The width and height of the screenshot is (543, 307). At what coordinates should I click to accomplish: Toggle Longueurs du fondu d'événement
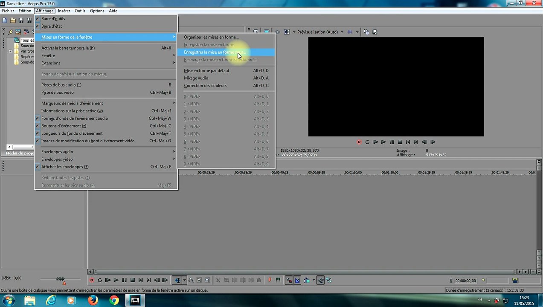tap(106, 133)
